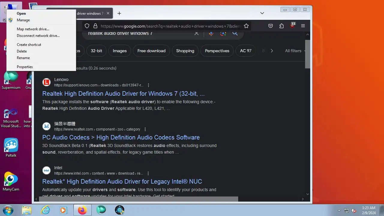Select the Perspectives filter chip
Image resolution: width=384 pixels, height=216 pixels.
[217, 51]
